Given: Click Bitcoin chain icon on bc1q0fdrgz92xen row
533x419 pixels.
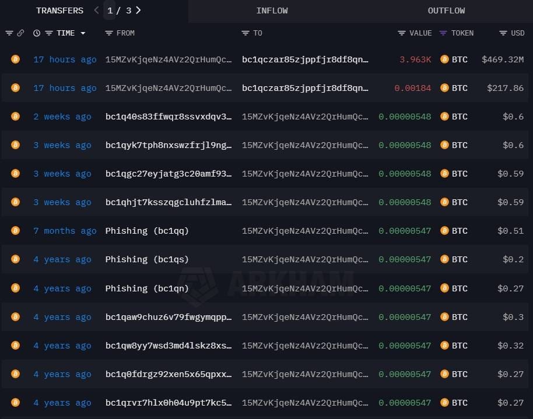Looking at the screenshot, I should point(15,374).
